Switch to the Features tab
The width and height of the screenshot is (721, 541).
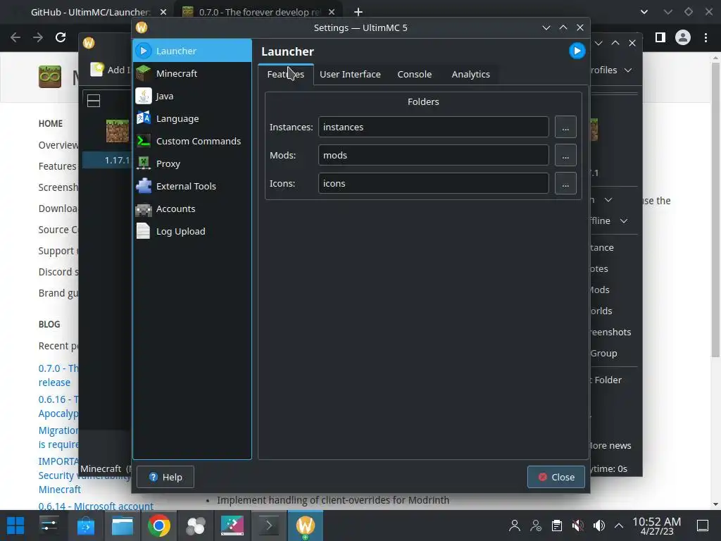click(x=286, y=74)
